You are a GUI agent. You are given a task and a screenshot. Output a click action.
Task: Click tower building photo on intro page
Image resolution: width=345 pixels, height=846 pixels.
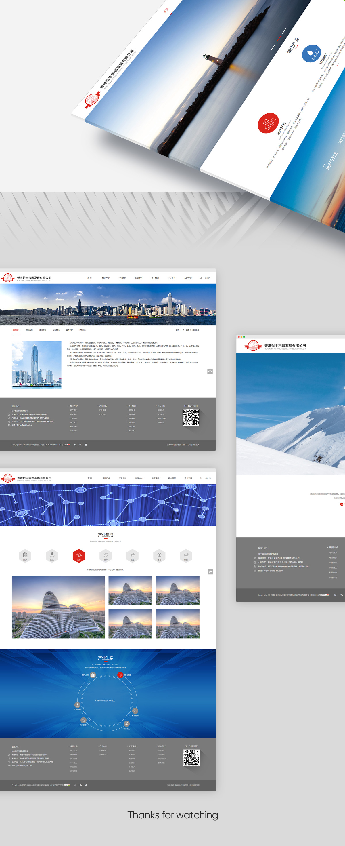coord(37,365)
